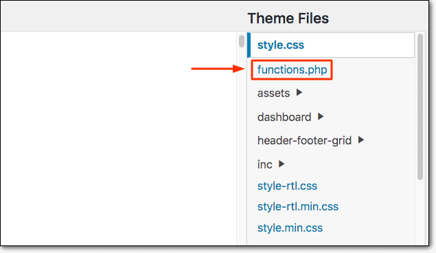Select the header-footer-grid folder label
The height and width of the screenshot is (253, 436).
coord(304,140)
